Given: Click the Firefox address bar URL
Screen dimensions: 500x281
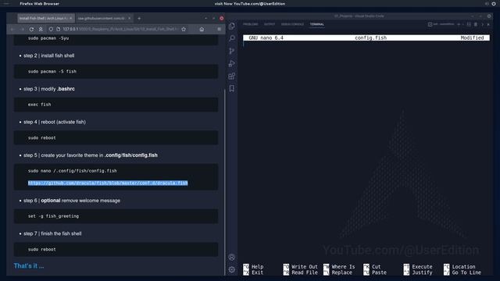Looking at the screenshot, I should (x=120, y=30).
